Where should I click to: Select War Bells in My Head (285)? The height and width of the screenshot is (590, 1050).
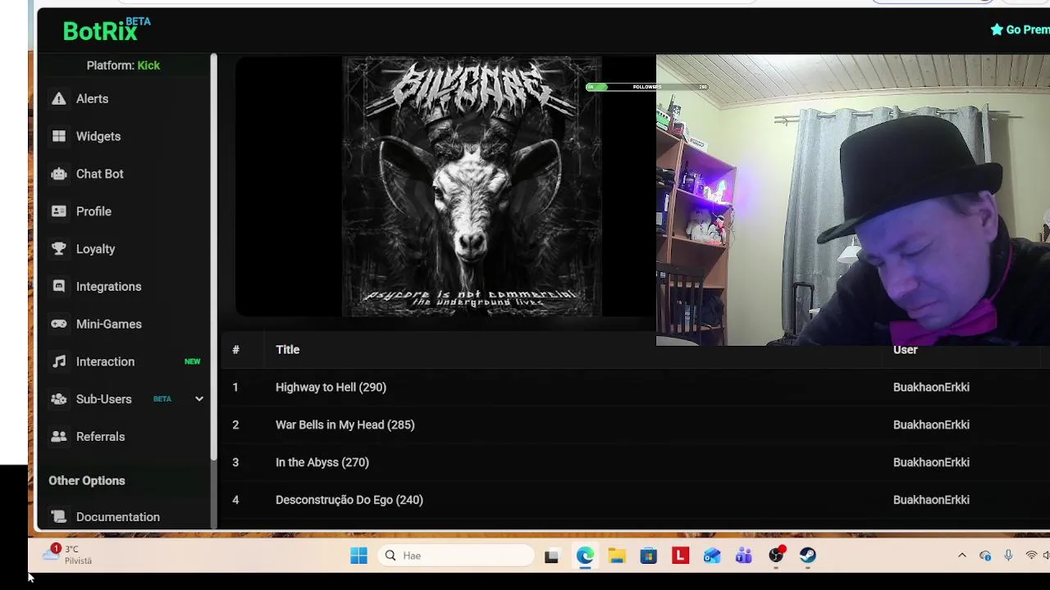pos(635,424)
